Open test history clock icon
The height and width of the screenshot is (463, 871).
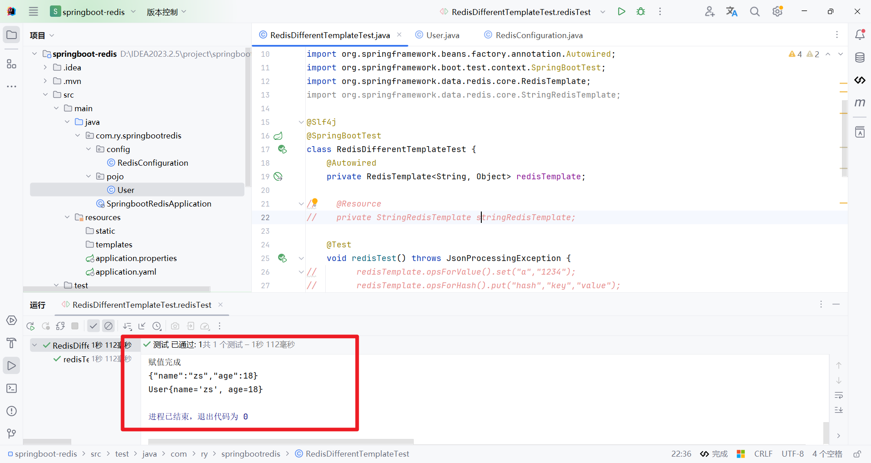coord(157,326)
